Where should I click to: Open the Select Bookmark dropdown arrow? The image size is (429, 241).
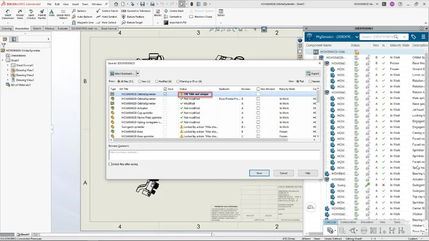click(x=138, y=73)
